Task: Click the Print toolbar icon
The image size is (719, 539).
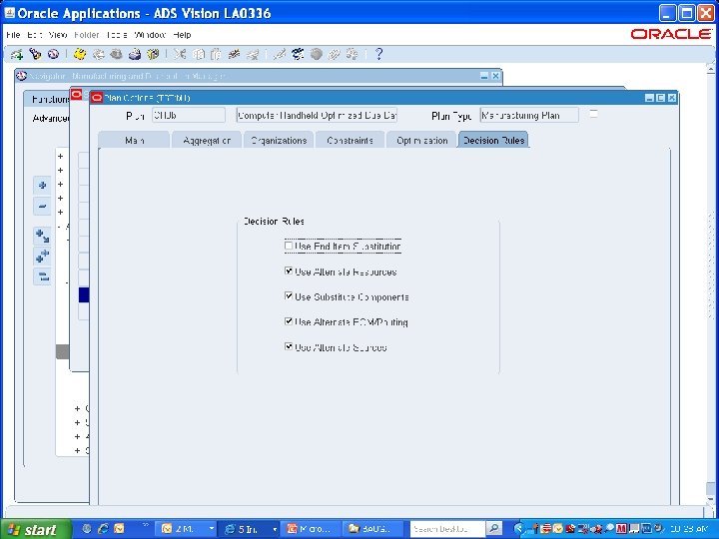Action: click(135, 55)
